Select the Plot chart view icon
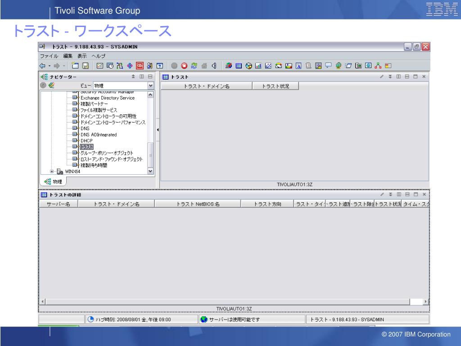461x346 pixels. point(268,66)
